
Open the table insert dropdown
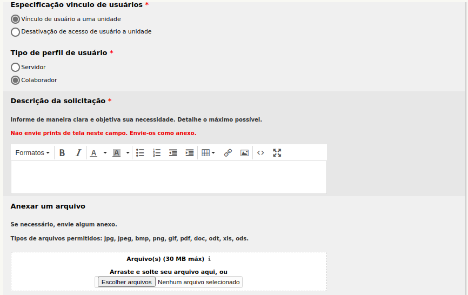(208, 153)
